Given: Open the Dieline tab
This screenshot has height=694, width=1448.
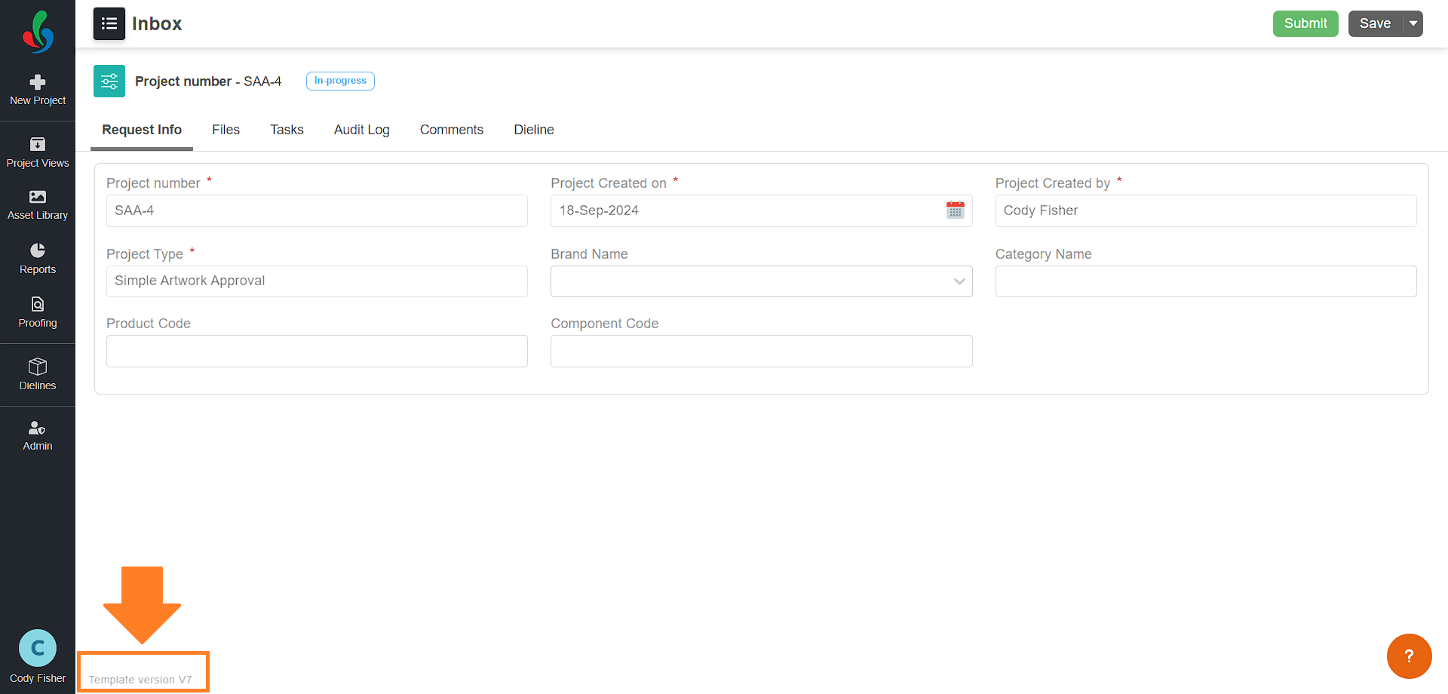Looking at the screenshot, I should pyautogui.click(x=534, y=130).
